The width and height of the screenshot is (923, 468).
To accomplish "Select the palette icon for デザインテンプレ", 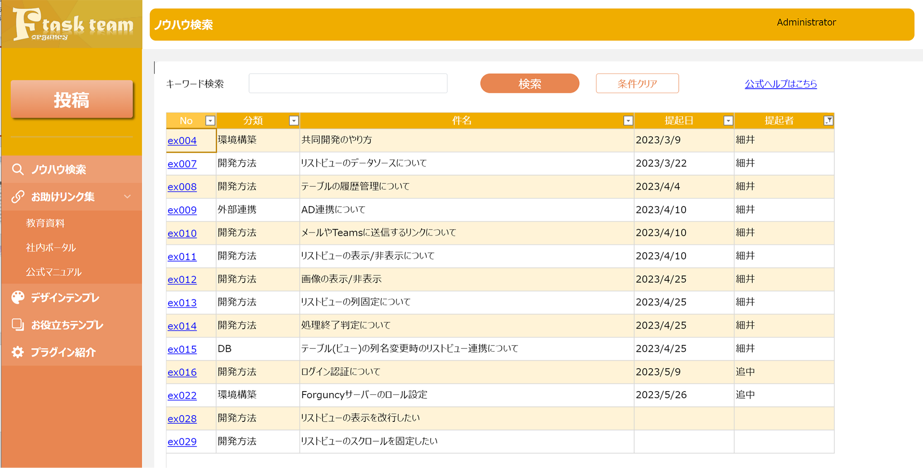I will tap(18, 297).
